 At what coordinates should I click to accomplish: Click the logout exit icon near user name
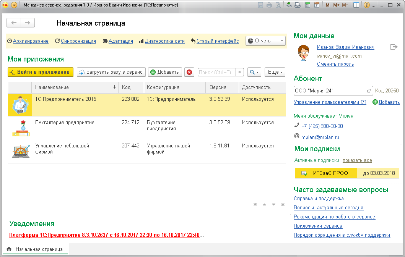pos(394,47)
